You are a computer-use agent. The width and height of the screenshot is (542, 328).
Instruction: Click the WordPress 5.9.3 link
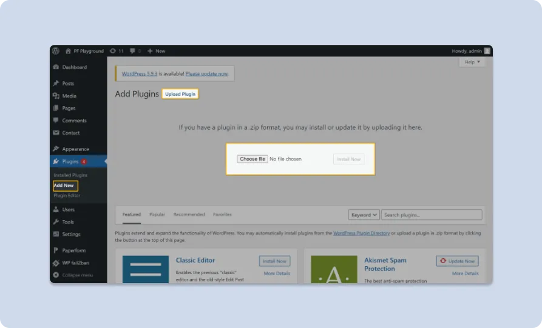(140, 74)
